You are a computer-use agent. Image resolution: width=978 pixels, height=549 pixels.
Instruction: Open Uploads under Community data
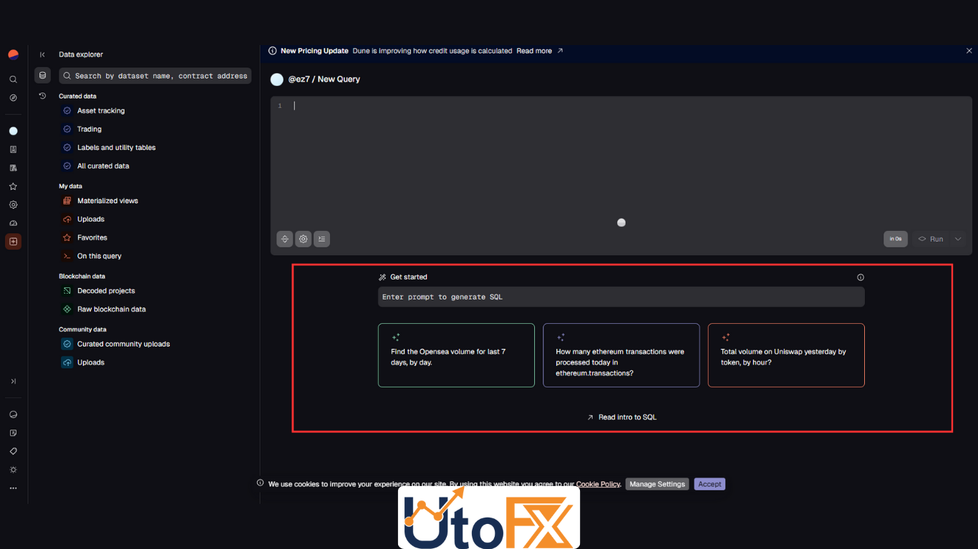click(91, 362)
